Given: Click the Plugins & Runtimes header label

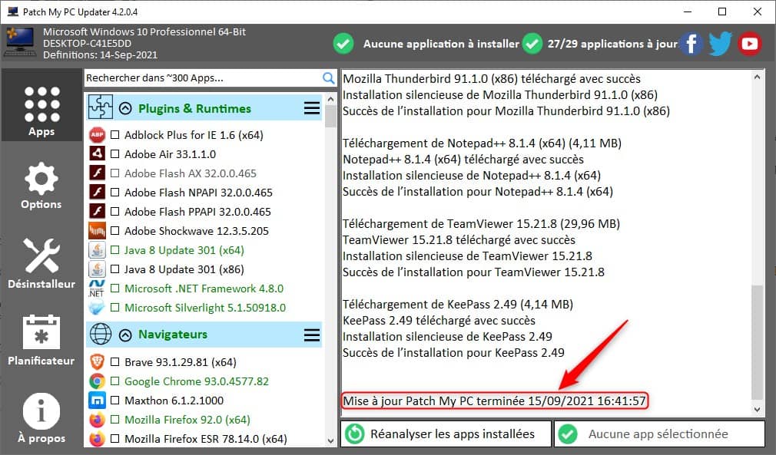Looking at the screenshot, I should (194, 109).
